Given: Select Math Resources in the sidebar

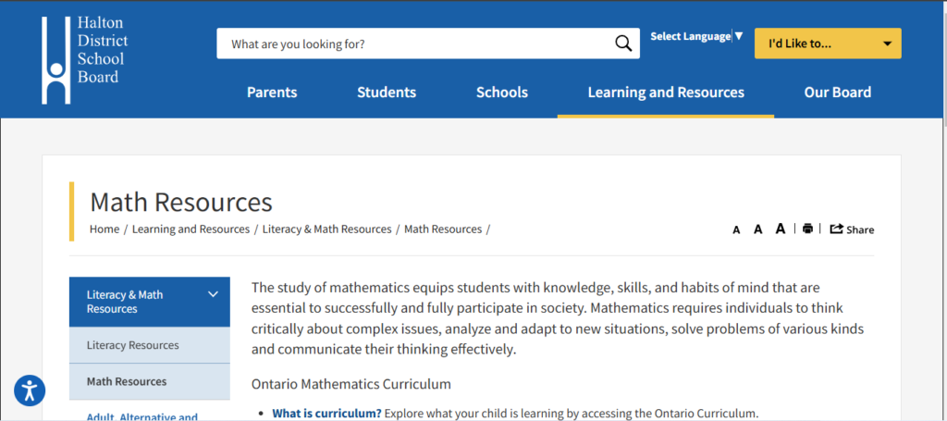Looking at the screenshot, I should coord(150,382).
